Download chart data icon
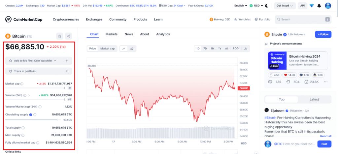Image resolution: width=338 pixels, height=154 pixels. point(246,49)
